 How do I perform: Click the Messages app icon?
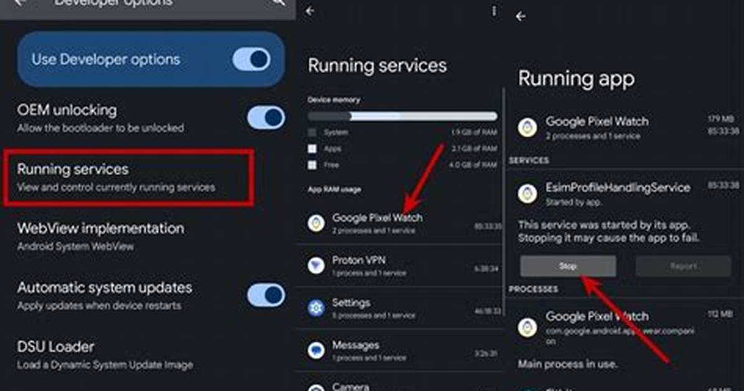point(316,350)
